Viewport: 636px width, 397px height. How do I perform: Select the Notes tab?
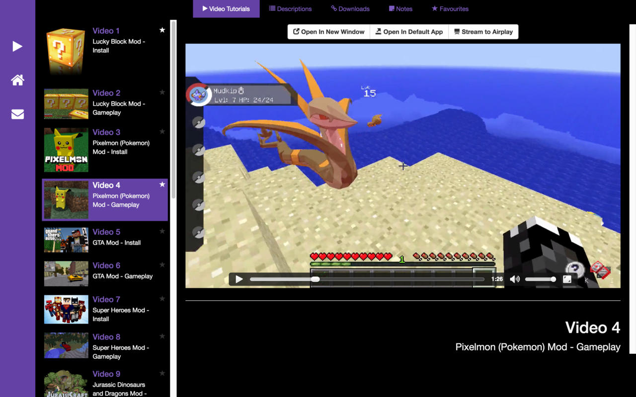pyautogui.click(x=400, y=9)
